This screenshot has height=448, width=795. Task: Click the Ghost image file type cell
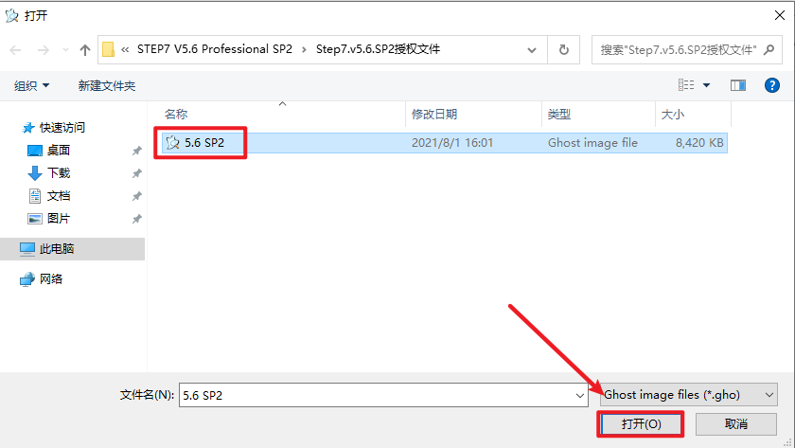point(592,143)
